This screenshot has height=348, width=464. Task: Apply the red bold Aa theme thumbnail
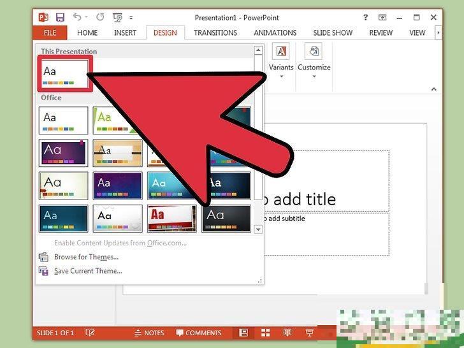172,219
